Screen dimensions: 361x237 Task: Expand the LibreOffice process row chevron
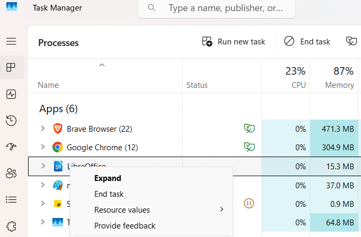(x=43, y=166)
